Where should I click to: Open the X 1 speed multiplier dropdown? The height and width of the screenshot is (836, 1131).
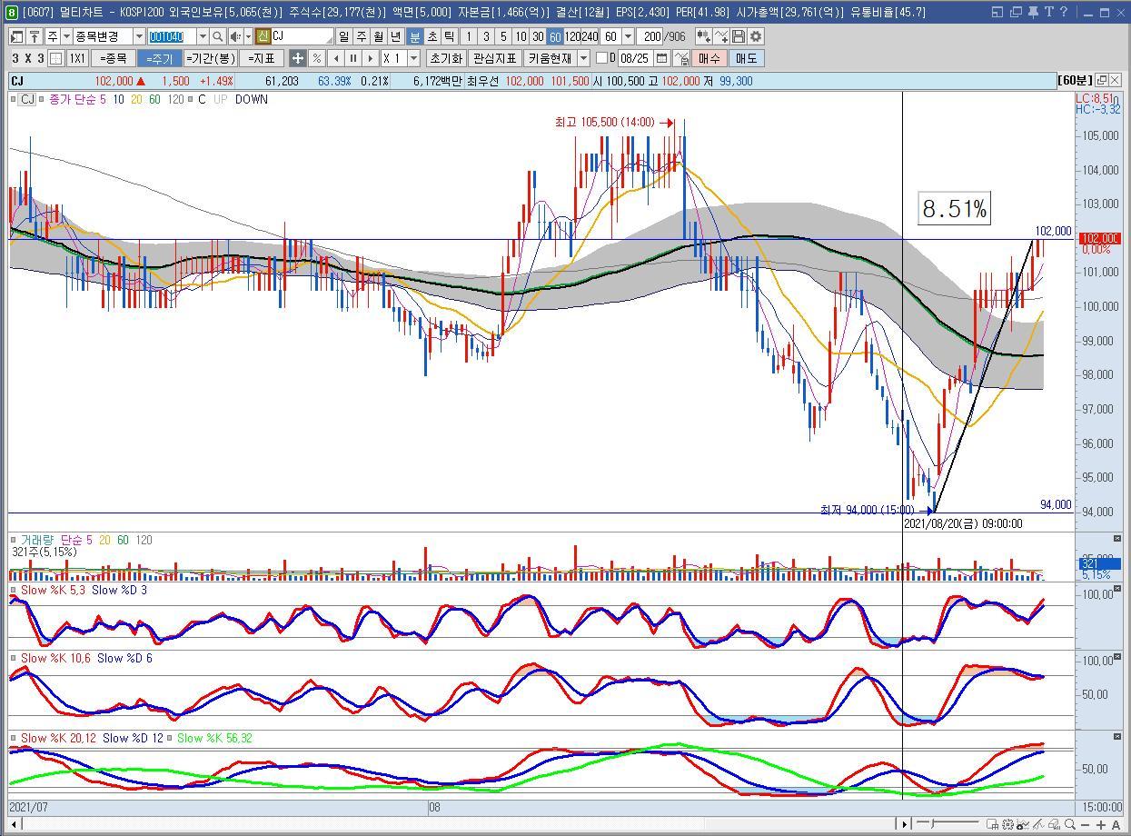click(x=413, y=58)
